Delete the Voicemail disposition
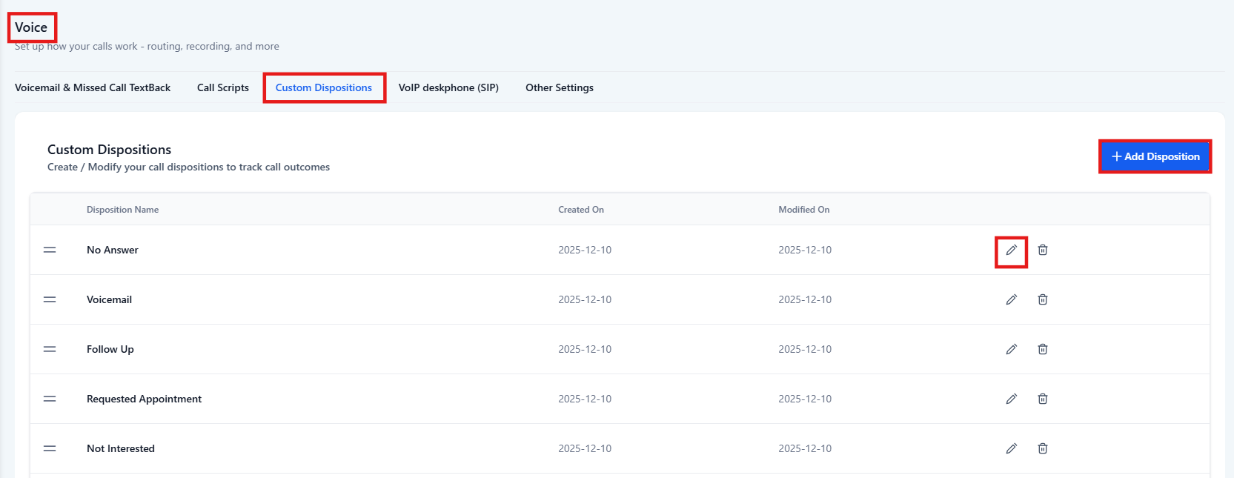This screenshot has height=478, width=1234. coord(1042,300)
